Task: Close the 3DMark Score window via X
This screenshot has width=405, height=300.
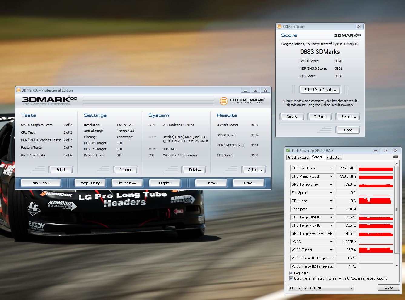Action: (359, 26)
